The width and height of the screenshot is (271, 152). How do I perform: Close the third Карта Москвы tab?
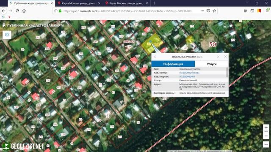click(147, 3)
